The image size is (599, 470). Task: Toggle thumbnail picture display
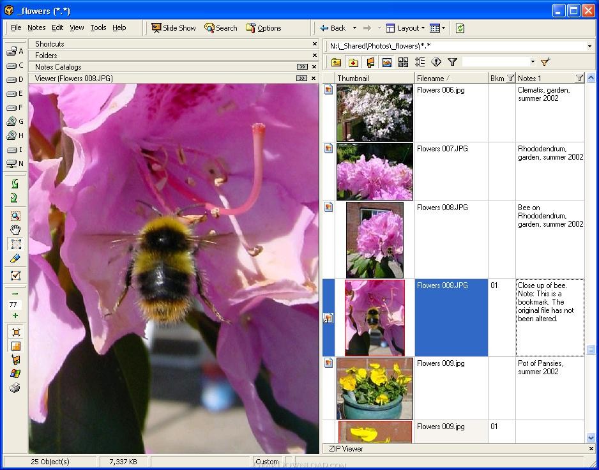387,62
